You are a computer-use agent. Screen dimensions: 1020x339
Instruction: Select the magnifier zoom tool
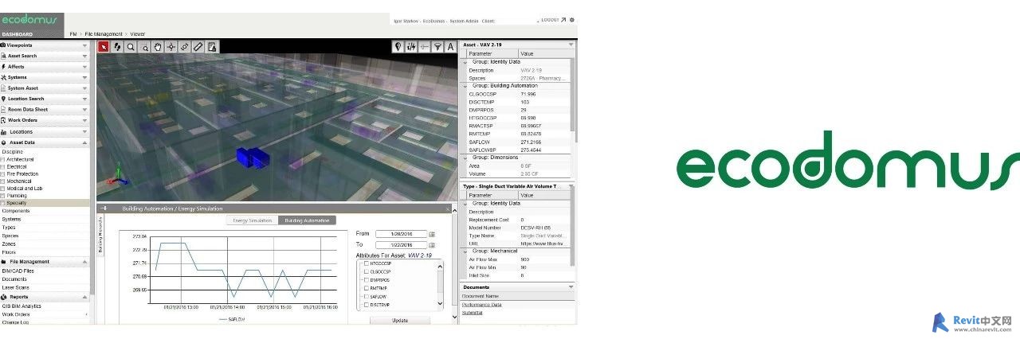[x=131, y=47]
